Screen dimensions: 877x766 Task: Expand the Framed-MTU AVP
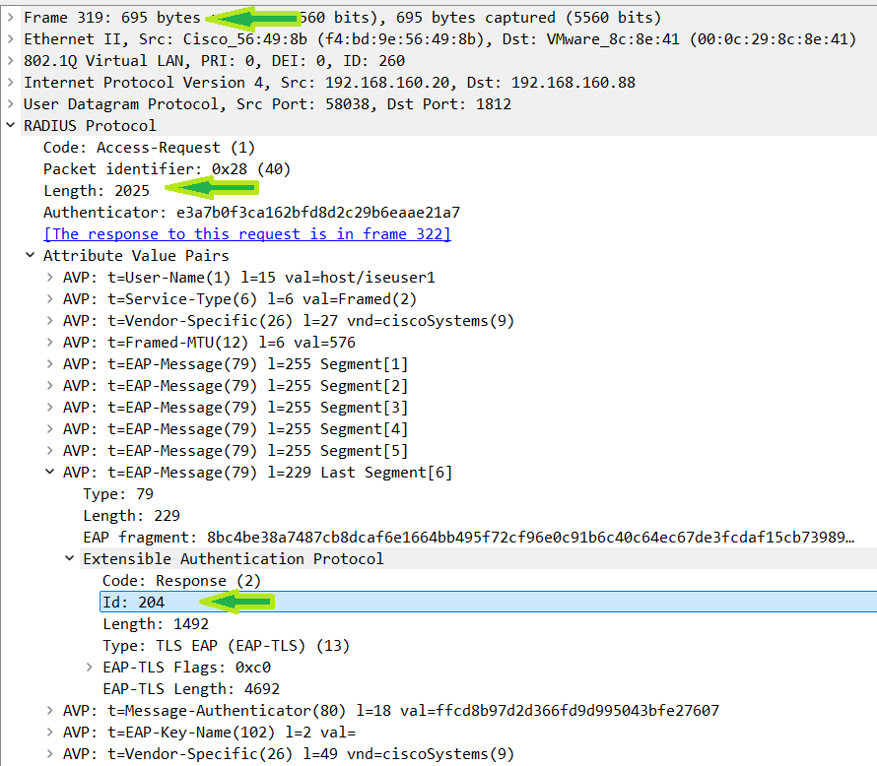(x=50, y=343)
